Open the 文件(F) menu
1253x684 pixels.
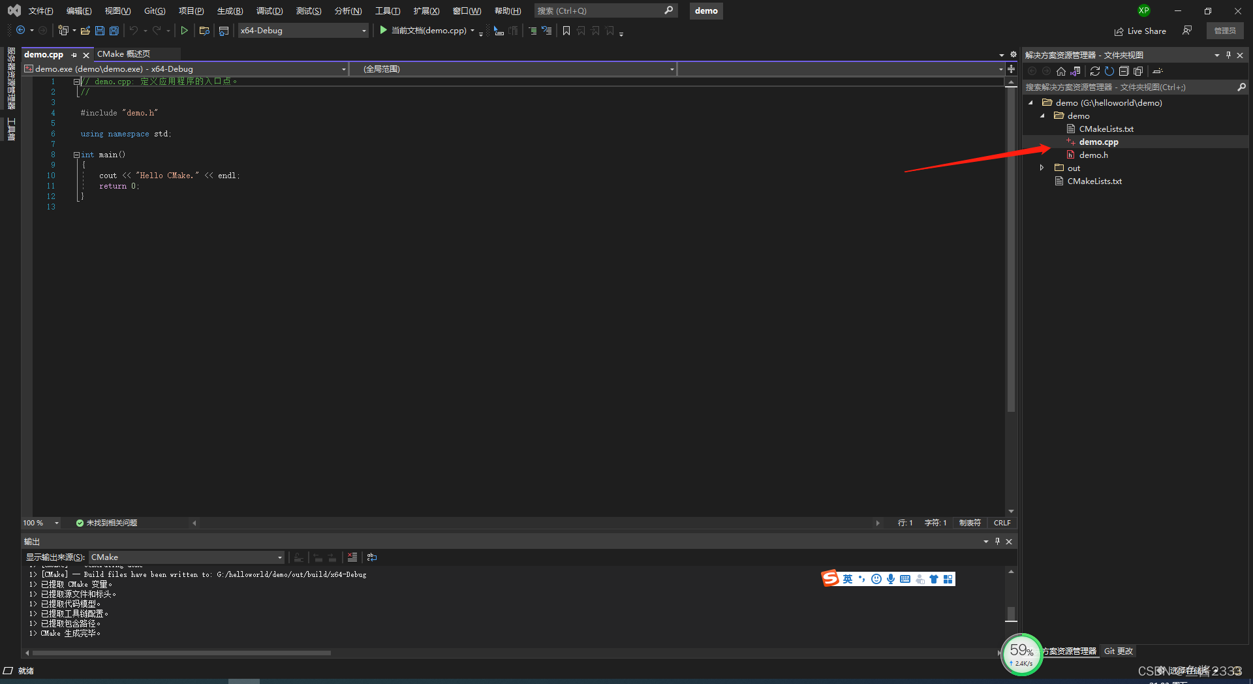coord(40,11)
